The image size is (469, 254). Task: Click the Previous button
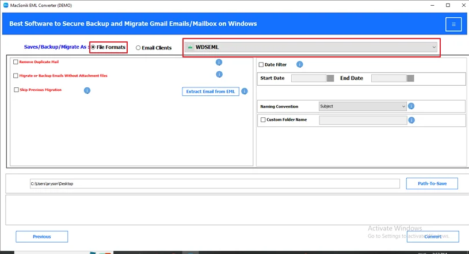pos(42,237)
